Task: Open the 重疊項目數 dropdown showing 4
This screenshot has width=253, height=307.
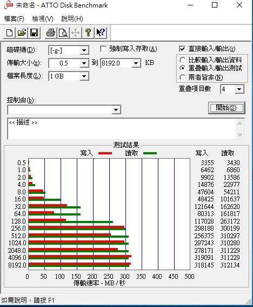Action: point(239,89)
